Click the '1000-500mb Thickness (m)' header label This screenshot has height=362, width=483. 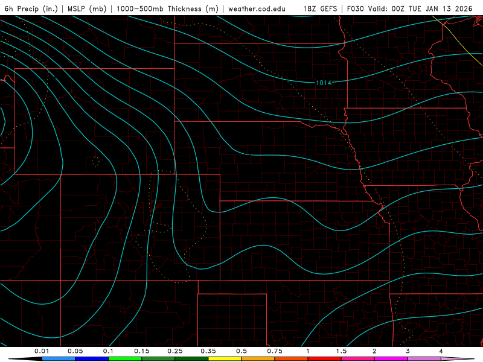[167, 8]
